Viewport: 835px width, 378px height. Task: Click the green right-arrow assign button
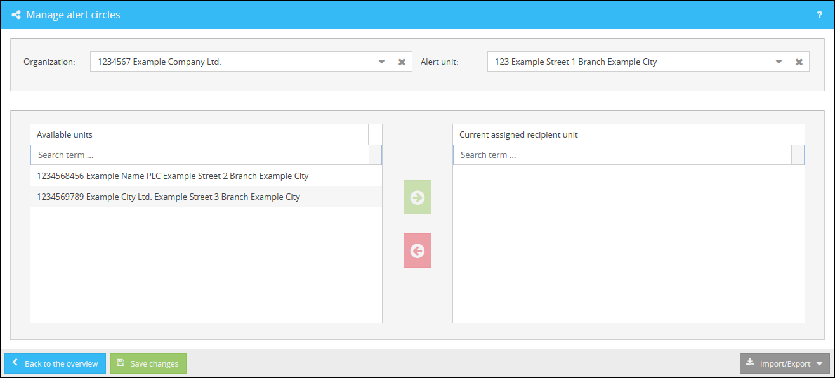coord(417,197)
